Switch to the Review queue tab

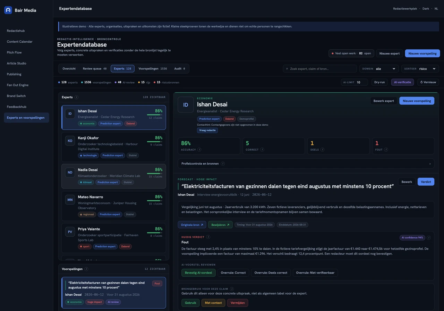tap(94, 69)
